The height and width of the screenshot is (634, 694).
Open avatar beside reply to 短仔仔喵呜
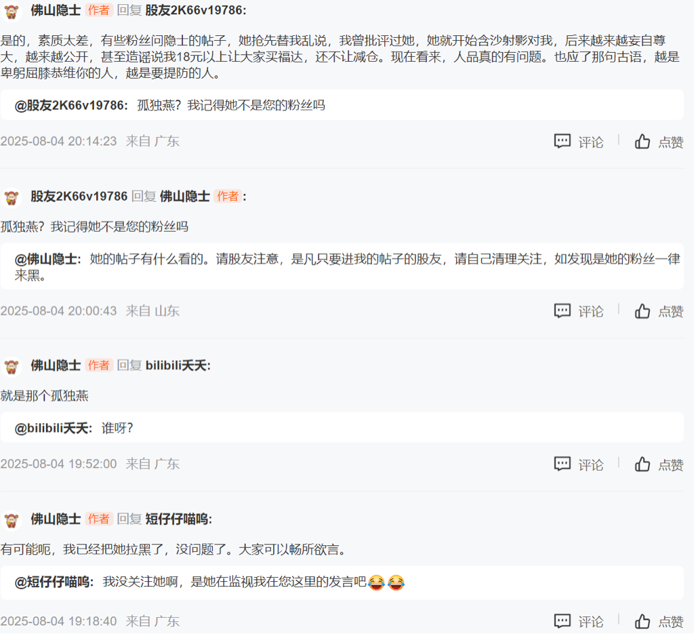click(x=12, y=520)
